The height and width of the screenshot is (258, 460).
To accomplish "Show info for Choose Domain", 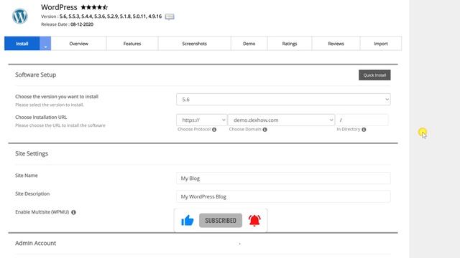I will [265, 130].
